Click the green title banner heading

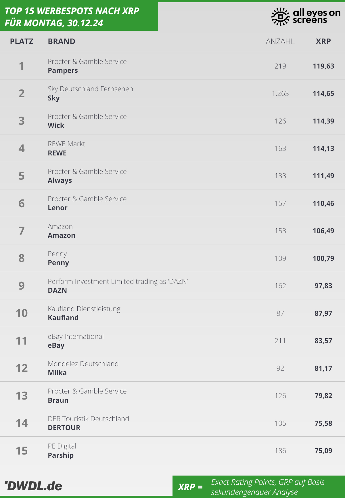pyautogui.click(x=72, y=17)
